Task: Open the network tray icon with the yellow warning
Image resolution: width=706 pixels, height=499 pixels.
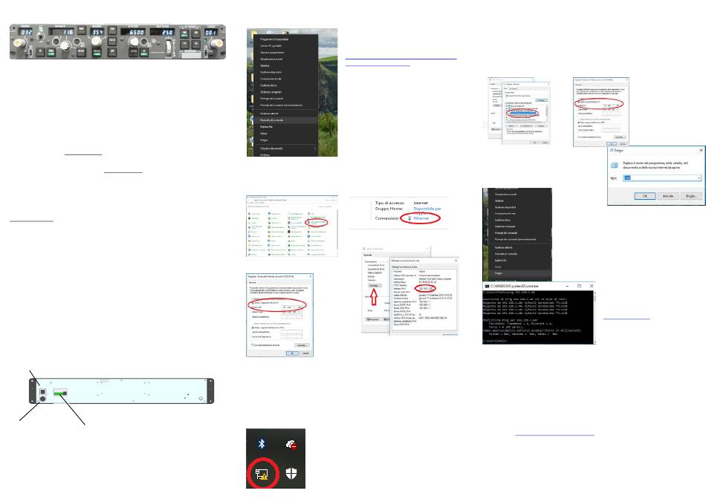Action: 262,474
